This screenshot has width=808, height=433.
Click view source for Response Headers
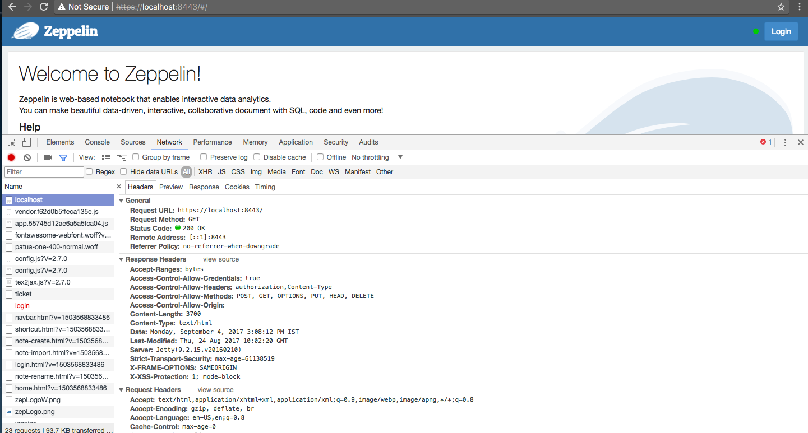[221, 259]
